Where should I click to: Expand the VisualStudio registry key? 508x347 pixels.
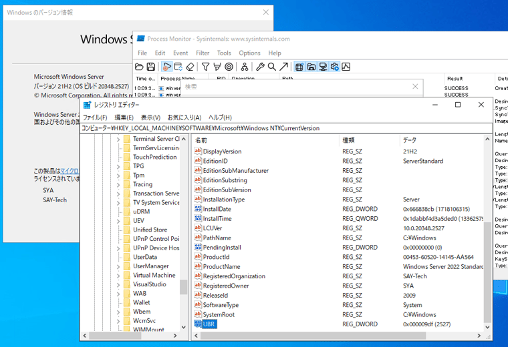coord(118,284)
